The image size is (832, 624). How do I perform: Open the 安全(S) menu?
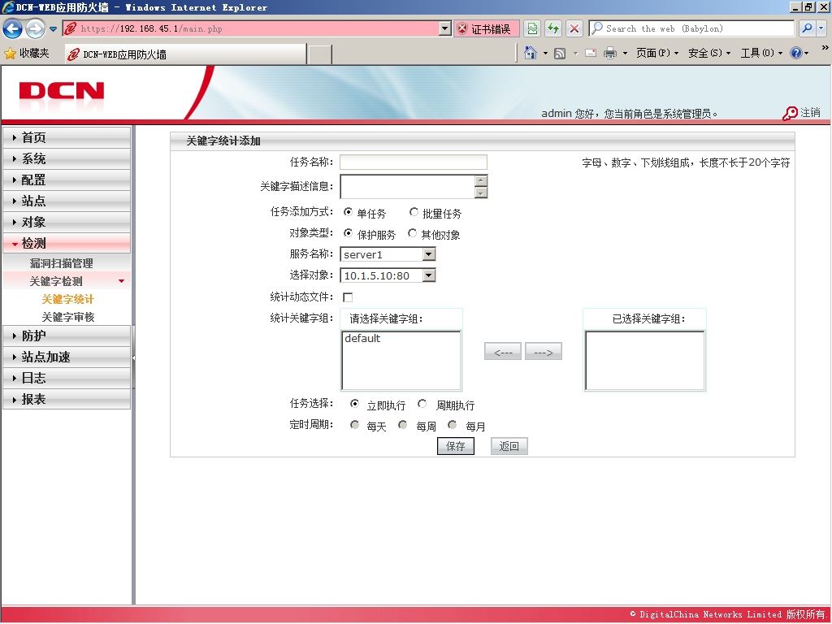click(x=708, y=53)
